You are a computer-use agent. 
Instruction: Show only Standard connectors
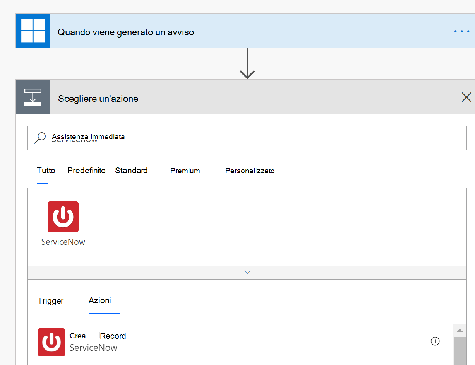(x=131, y=171)
